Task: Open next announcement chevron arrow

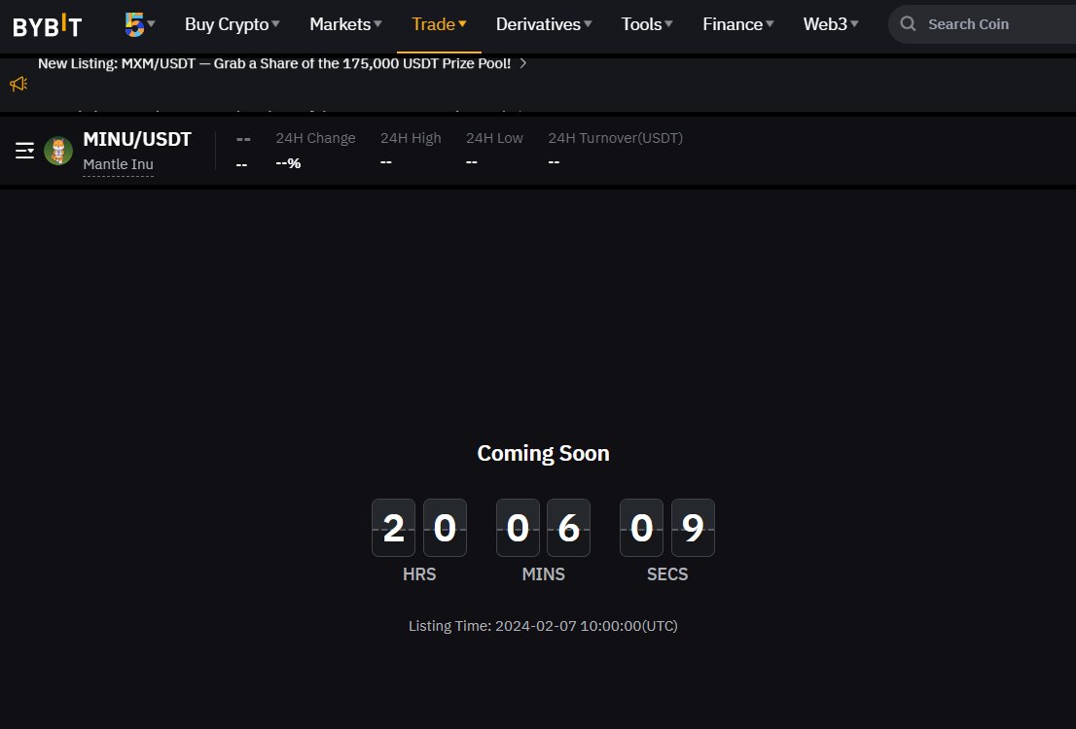Action: pos(522,63)
